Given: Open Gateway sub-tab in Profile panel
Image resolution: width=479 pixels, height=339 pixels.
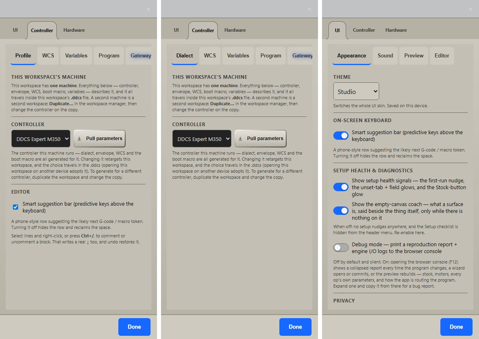Looking at the screenshot, I should [139, 56].
